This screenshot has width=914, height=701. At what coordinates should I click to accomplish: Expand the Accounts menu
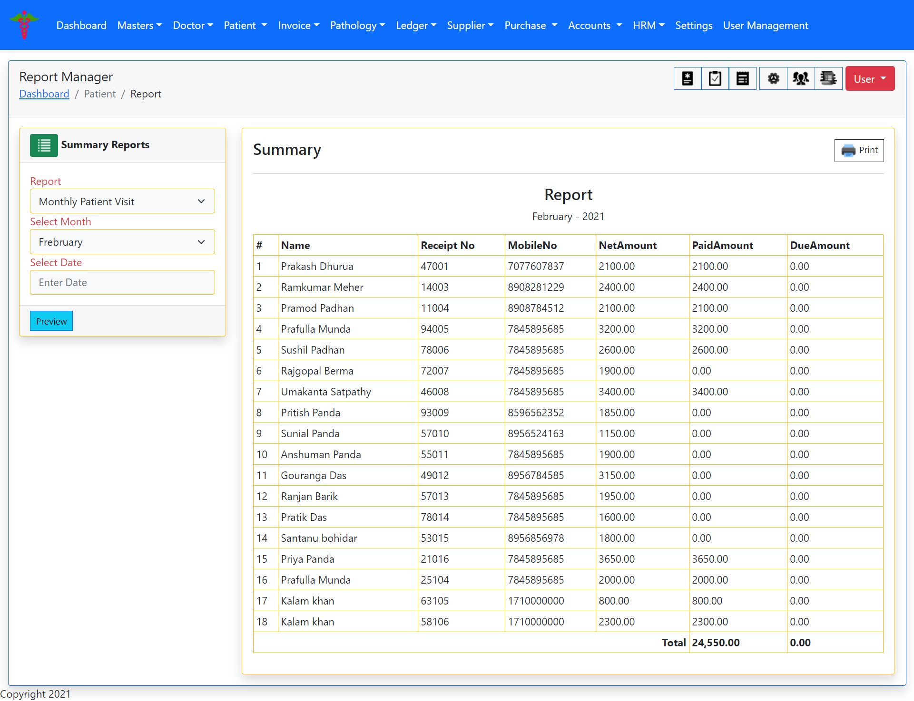pyautogui.click(x=595, y=25)
